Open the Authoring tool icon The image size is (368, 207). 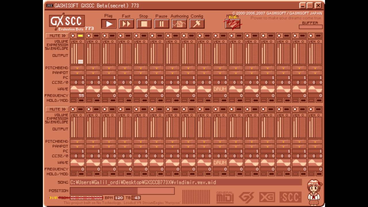tap(179, 24)
